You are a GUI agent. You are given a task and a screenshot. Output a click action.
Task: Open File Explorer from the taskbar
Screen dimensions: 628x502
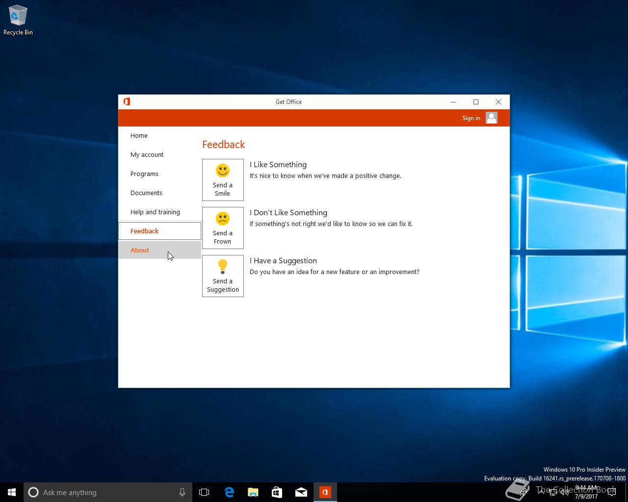coord(253,492)
